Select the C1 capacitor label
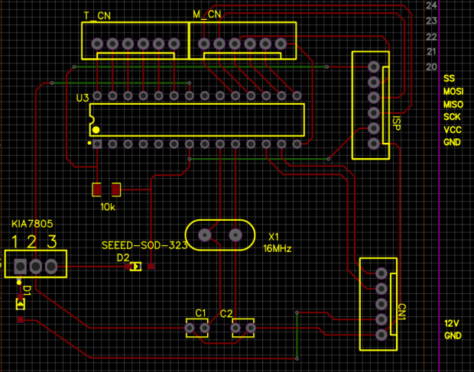 [200, 313]
